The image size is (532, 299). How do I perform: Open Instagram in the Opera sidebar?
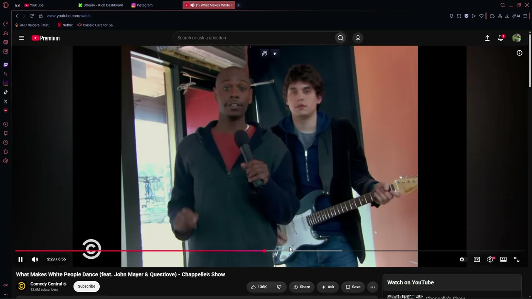click(5, 83)
